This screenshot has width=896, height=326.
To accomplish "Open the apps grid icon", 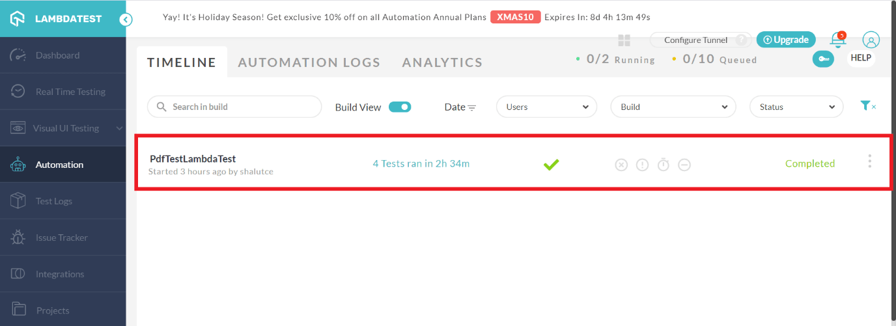I will (624, 40).
